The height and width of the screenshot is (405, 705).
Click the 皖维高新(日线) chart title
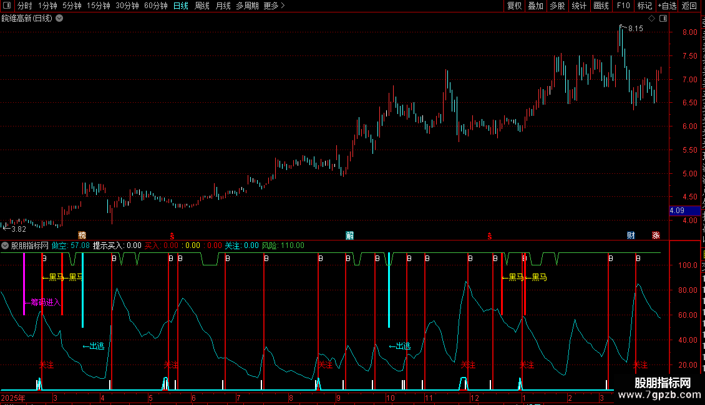point(27,19)
